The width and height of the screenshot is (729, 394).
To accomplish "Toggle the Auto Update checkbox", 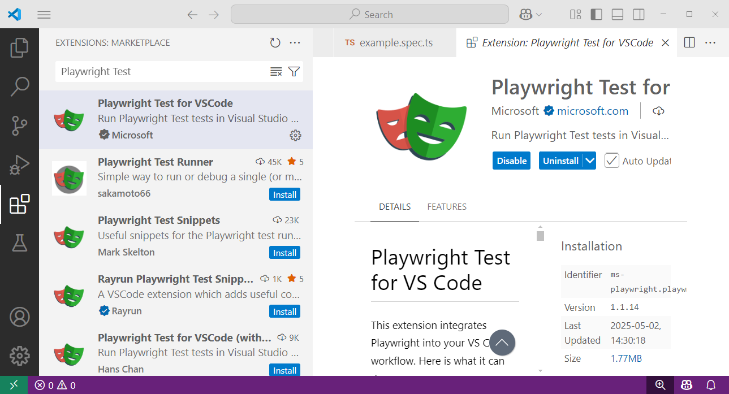I will (x=611, y=161).
